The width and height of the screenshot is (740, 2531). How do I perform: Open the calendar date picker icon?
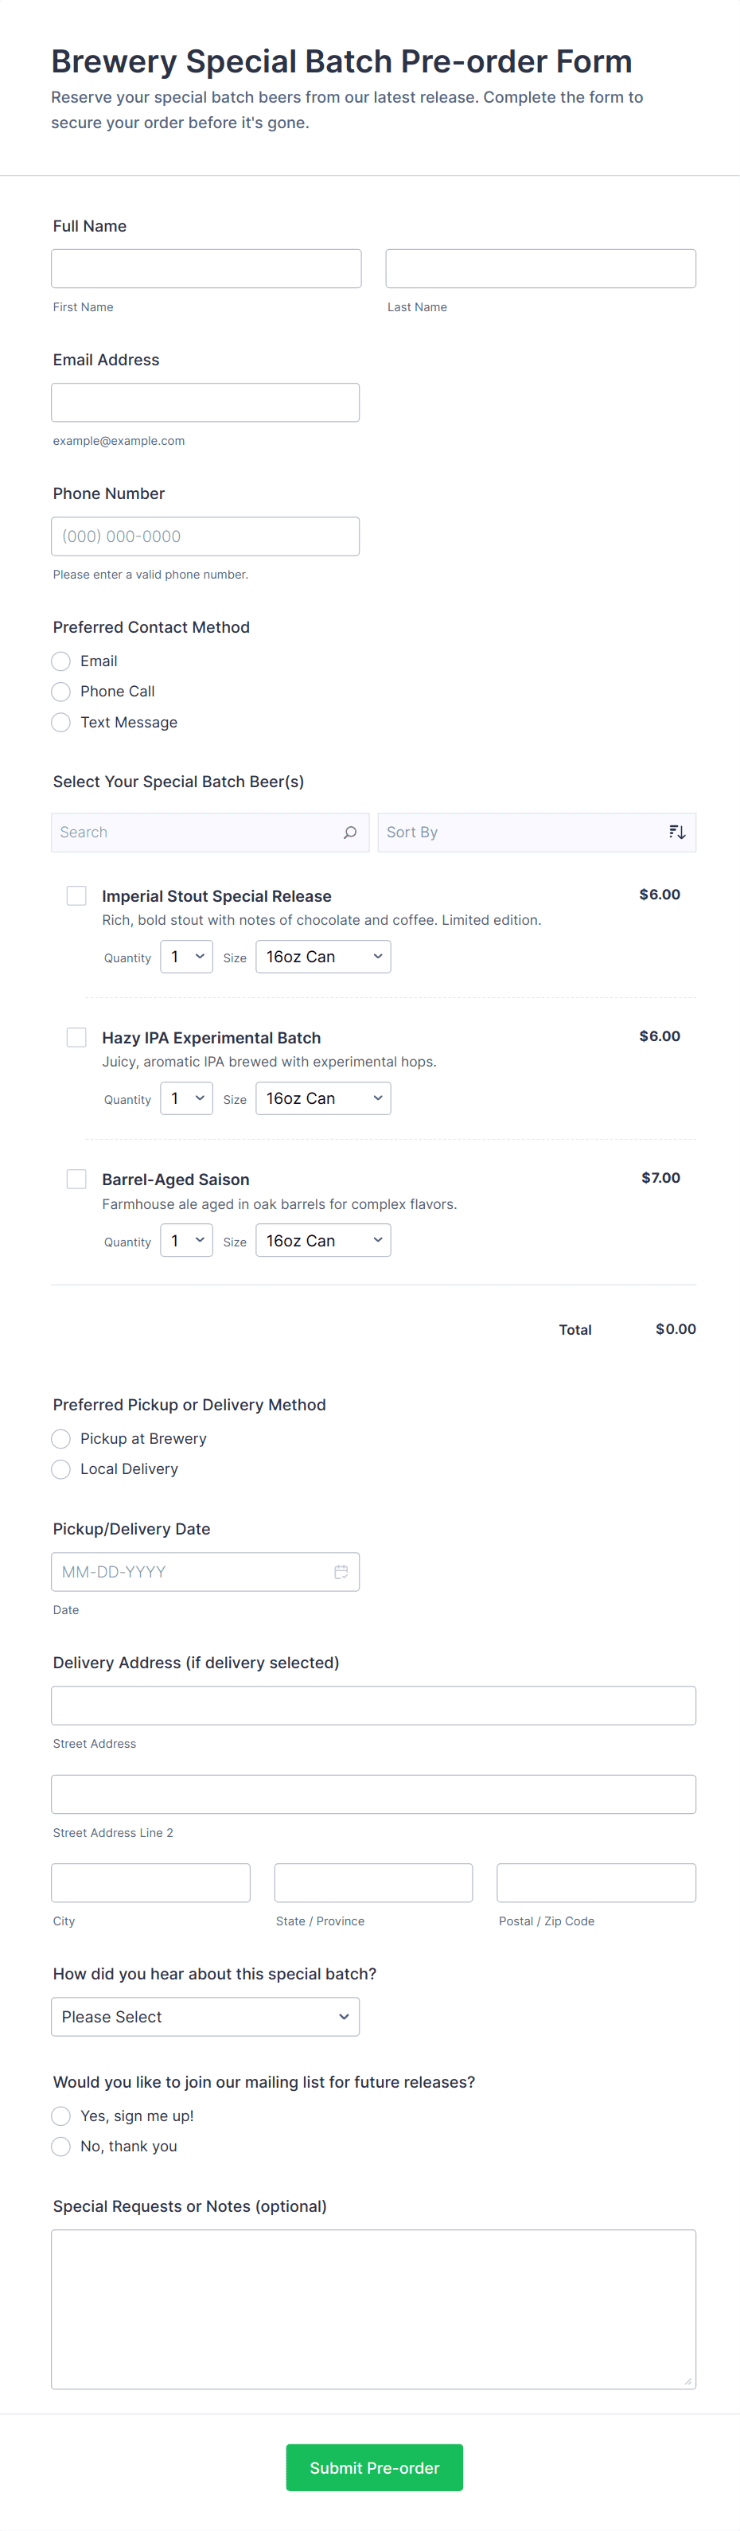click(x=341, y=1572)
